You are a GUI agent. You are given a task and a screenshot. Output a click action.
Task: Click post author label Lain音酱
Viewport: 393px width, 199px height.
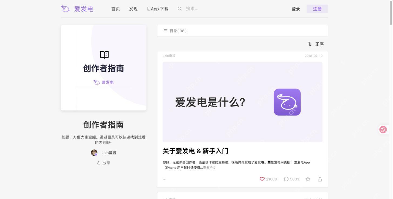click(x=169, y=56)
